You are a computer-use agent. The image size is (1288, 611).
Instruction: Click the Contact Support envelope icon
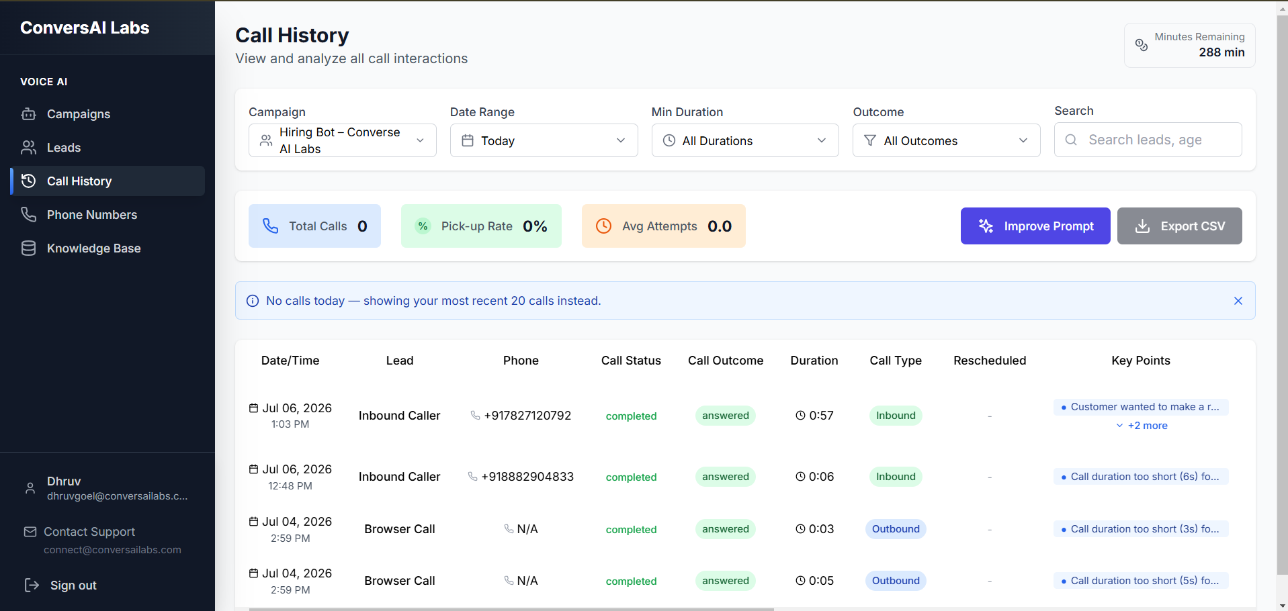tap(30, 532)
